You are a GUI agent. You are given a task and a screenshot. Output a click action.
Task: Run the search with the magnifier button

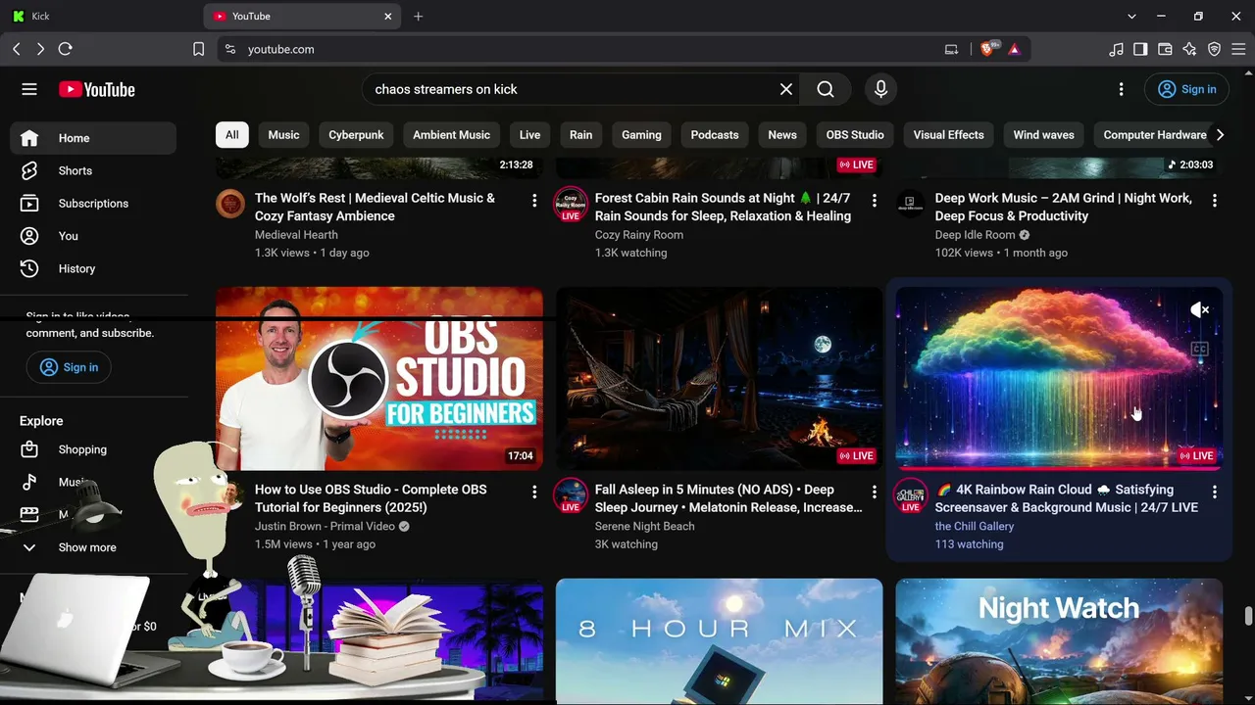coord(826,89)
